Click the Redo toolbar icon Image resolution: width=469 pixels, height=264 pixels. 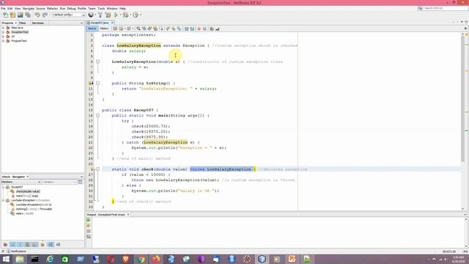tap(45, 15)
